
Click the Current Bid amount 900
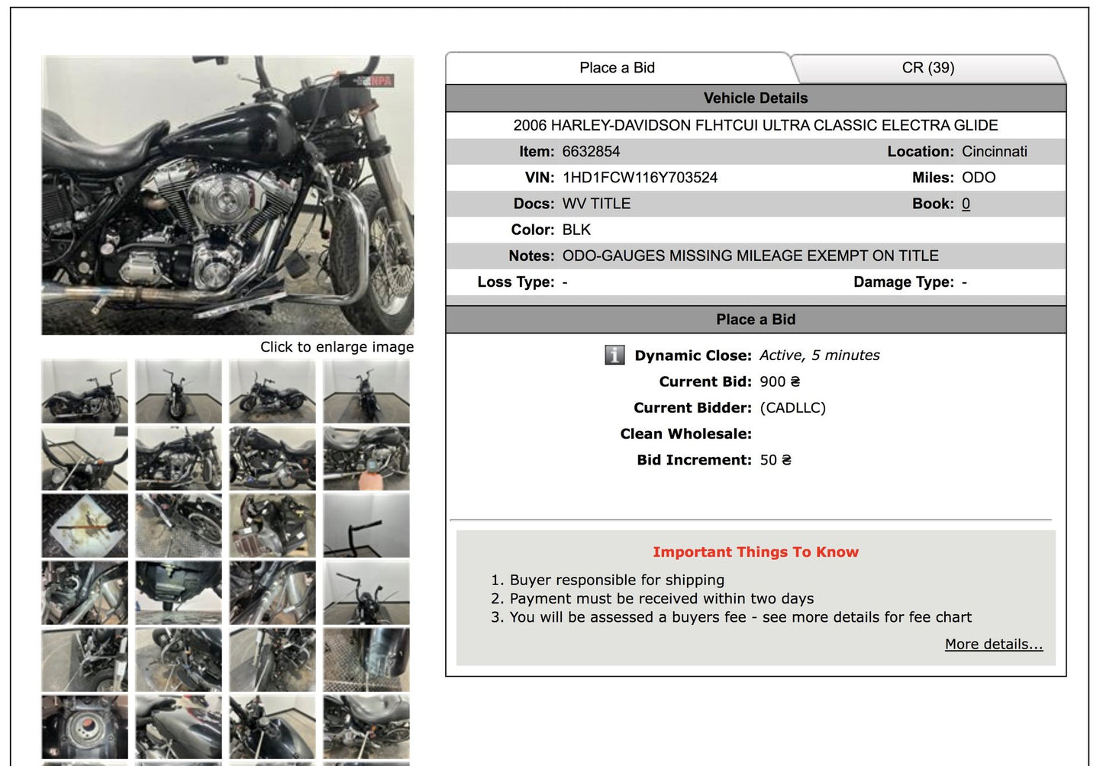779,381
